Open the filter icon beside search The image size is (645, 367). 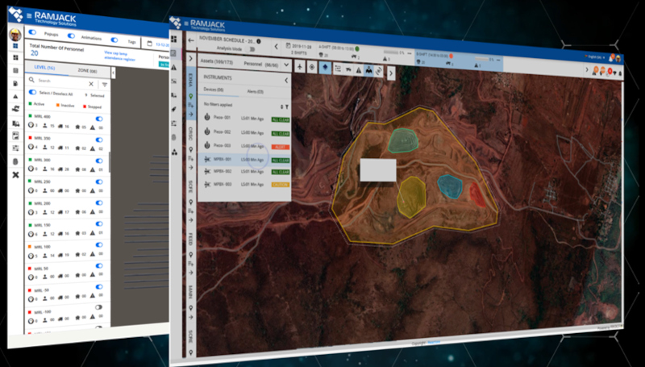click(x=104, y=83)
